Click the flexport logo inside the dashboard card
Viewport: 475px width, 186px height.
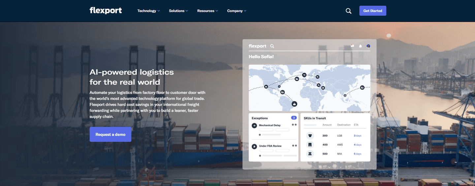point(257,46)
